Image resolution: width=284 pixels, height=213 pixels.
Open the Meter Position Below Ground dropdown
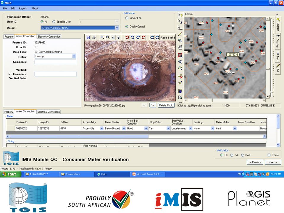point(124,128)
